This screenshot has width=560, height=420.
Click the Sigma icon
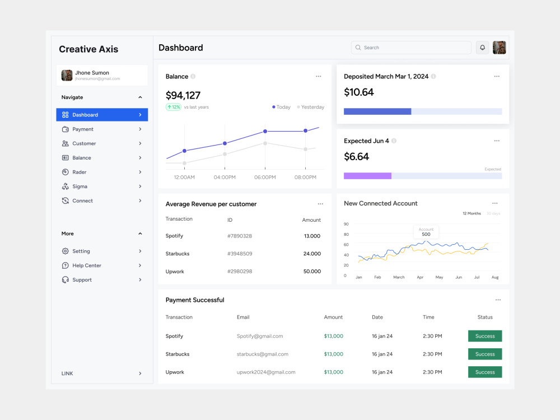click(x=66, y=186)
